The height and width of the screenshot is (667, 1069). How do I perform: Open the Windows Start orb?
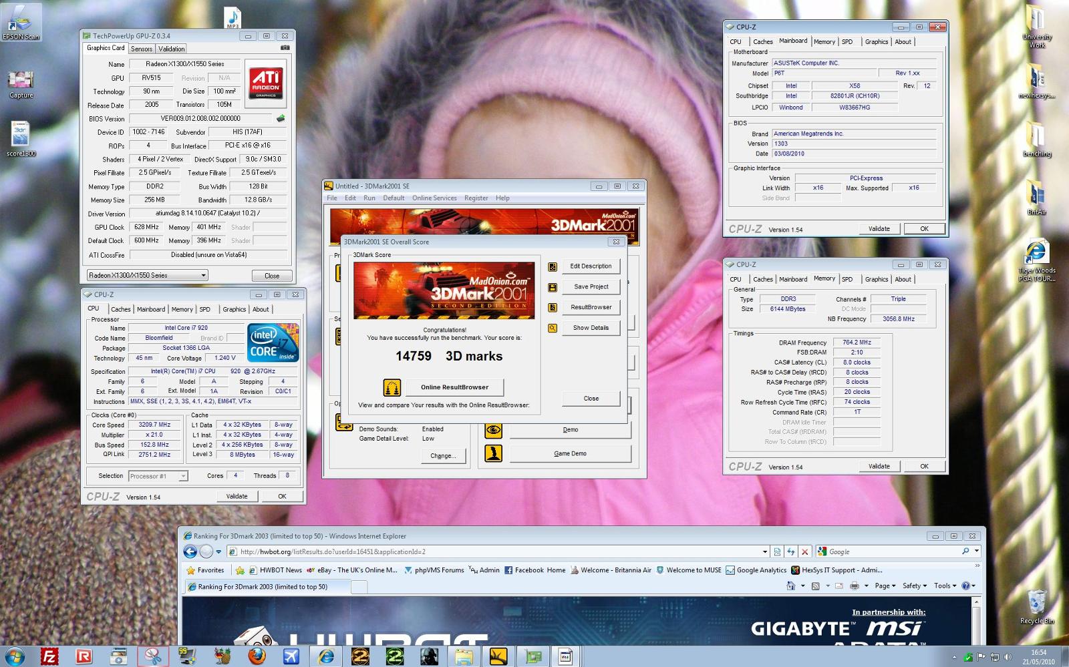[15, 656]
